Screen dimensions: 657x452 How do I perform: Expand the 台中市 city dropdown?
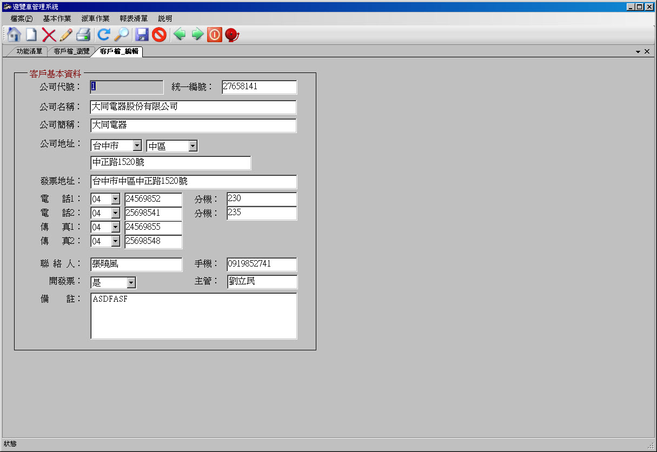pyautogui.click(x=137, y=146)
